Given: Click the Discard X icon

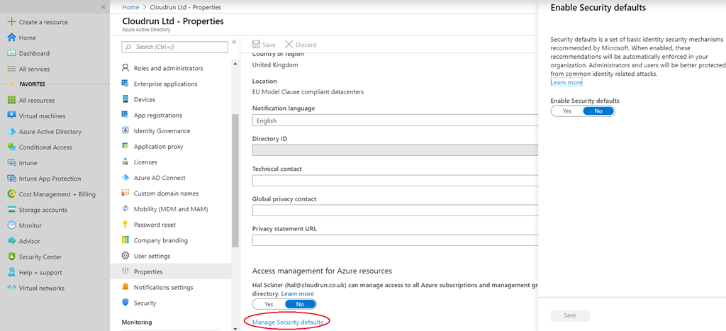Looking at the screenshot, I should (289, 45).
